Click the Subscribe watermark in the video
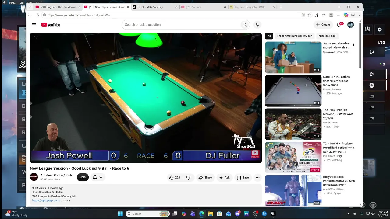 pos(255,154)
